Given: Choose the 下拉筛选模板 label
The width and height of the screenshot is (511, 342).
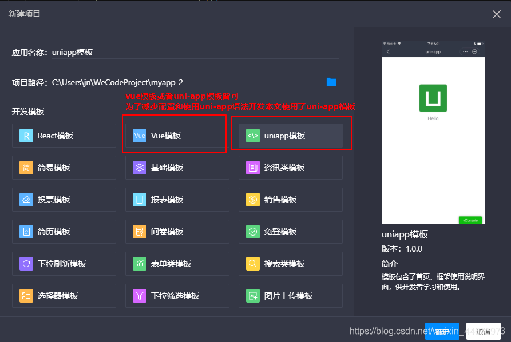Looking at the screenshot, I should point(175,296).
